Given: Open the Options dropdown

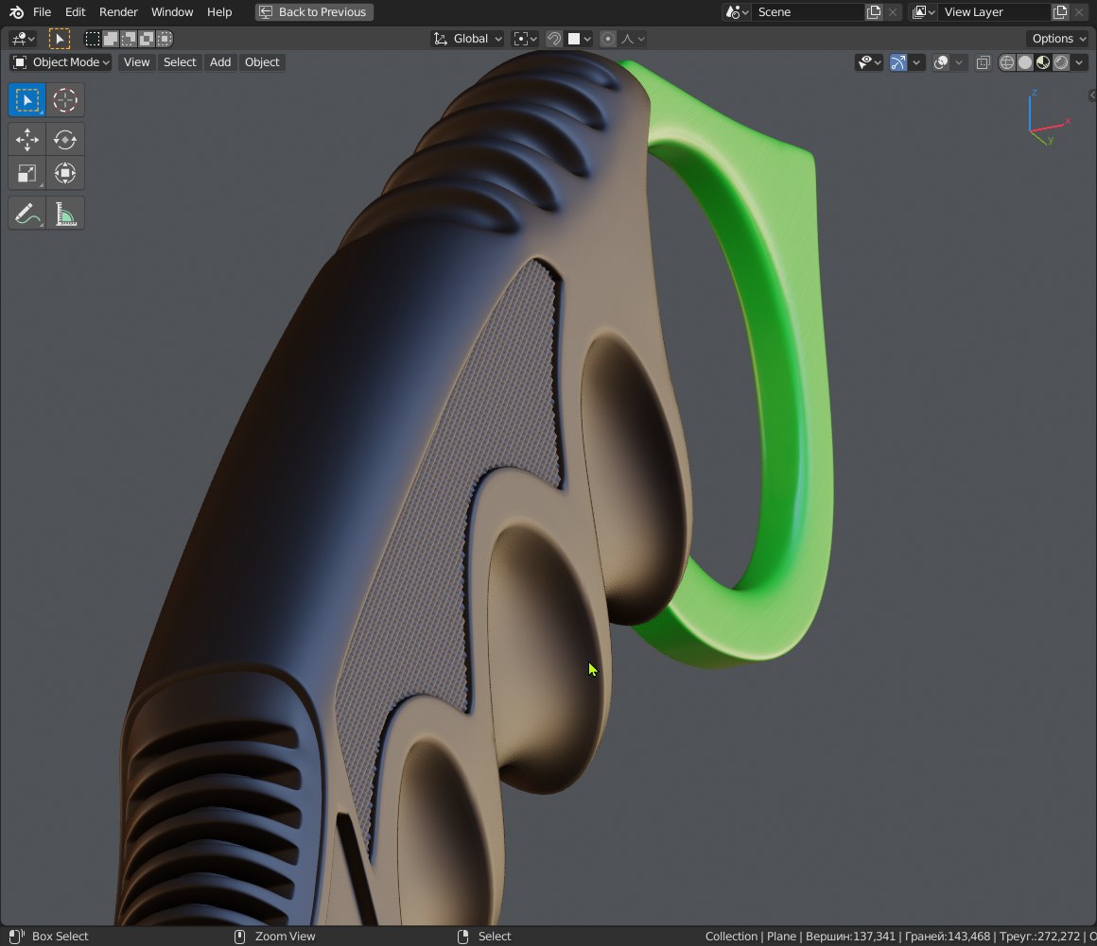Looking at the screenshot, I should pos(1058,39).
